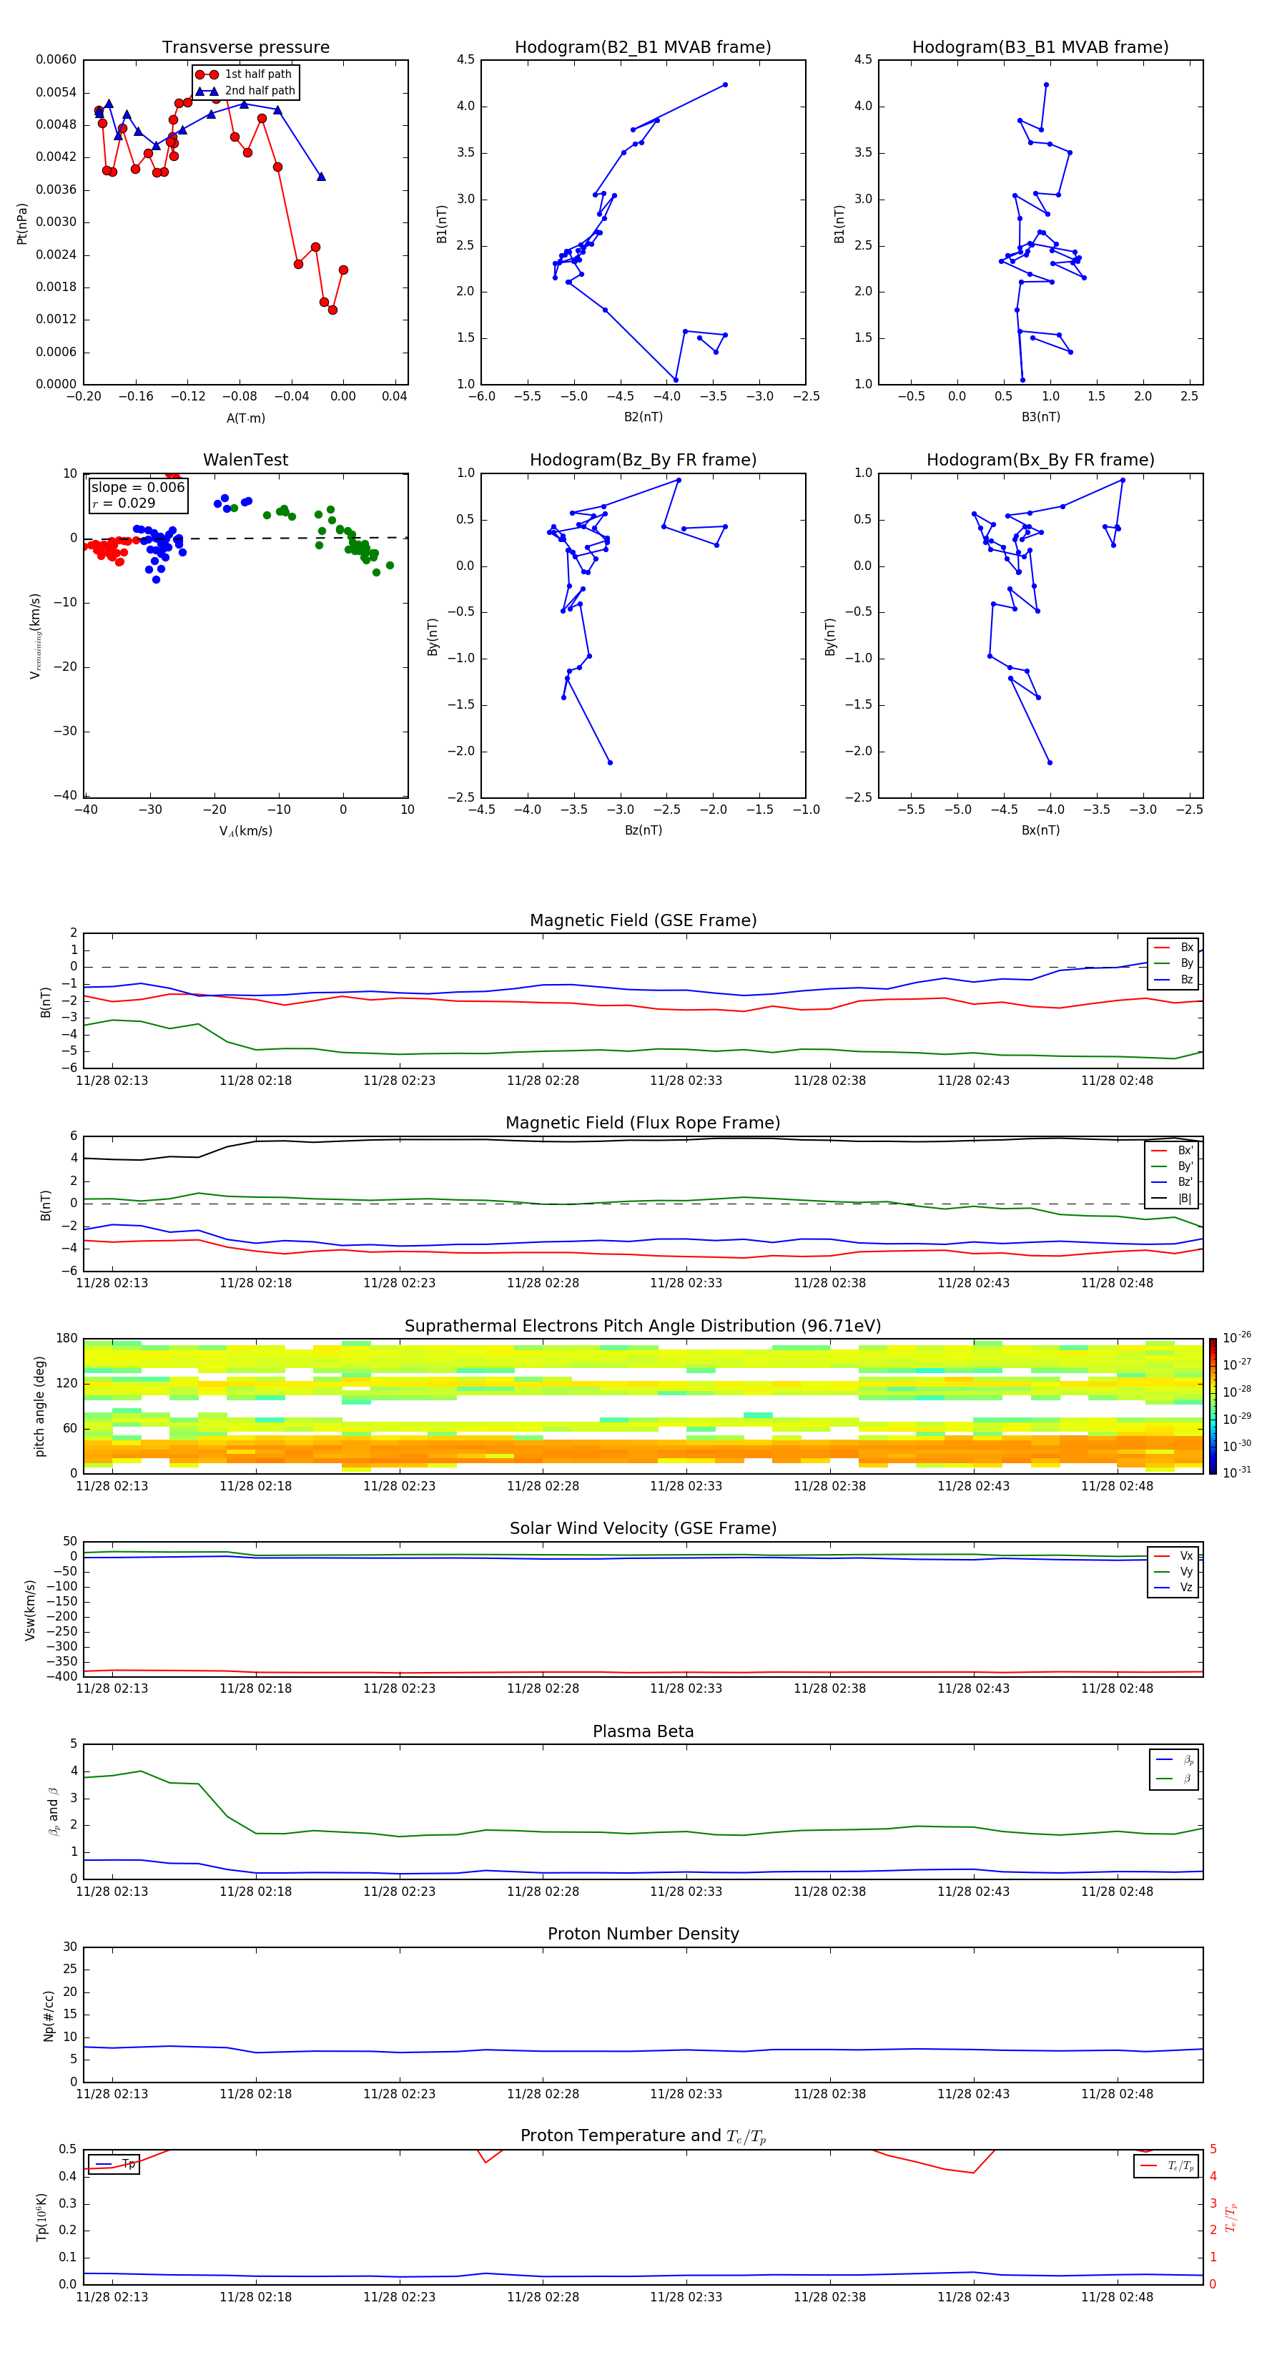Click the "B3(nT)" x-axis label
This screenshot has height=2360, width=1287.
tap(1040, 417)
